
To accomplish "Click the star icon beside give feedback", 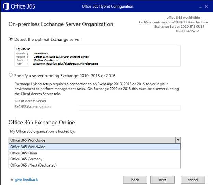I will click(x=12, y=179).
